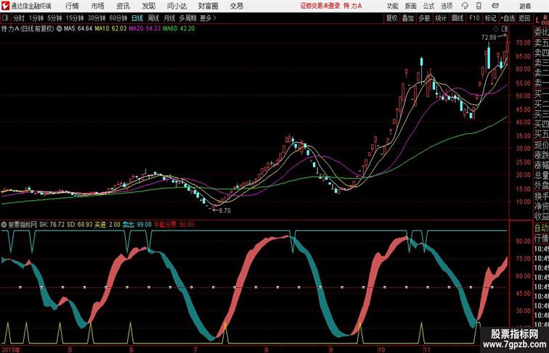The height and width of the screenshot is (353, 549).
Task: Switch to 5分钟 period tab
Action: [x=54, y=18]
